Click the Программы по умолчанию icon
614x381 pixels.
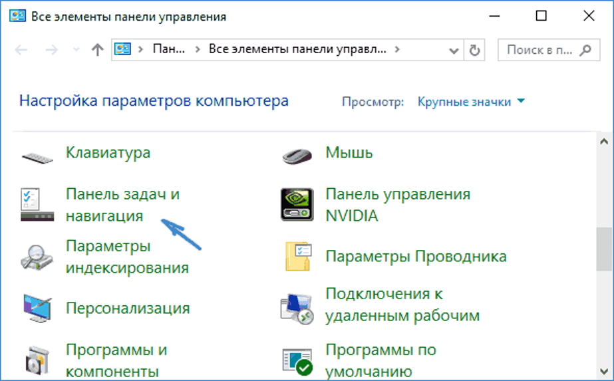[x=297, y=360]
